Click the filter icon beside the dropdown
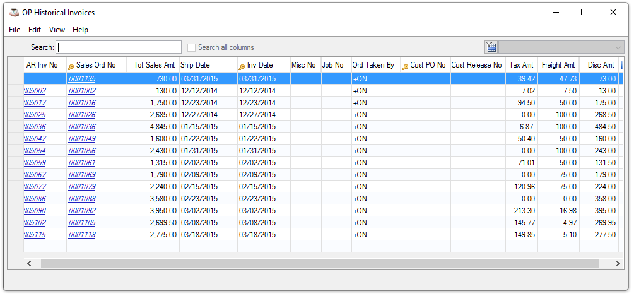The width and height of the screenshot is (634, 296). (491, 47)
